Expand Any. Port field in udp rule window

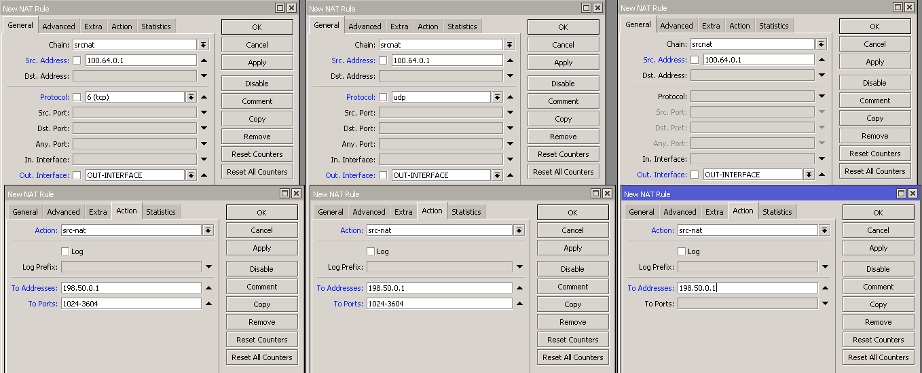pos(510,144)
